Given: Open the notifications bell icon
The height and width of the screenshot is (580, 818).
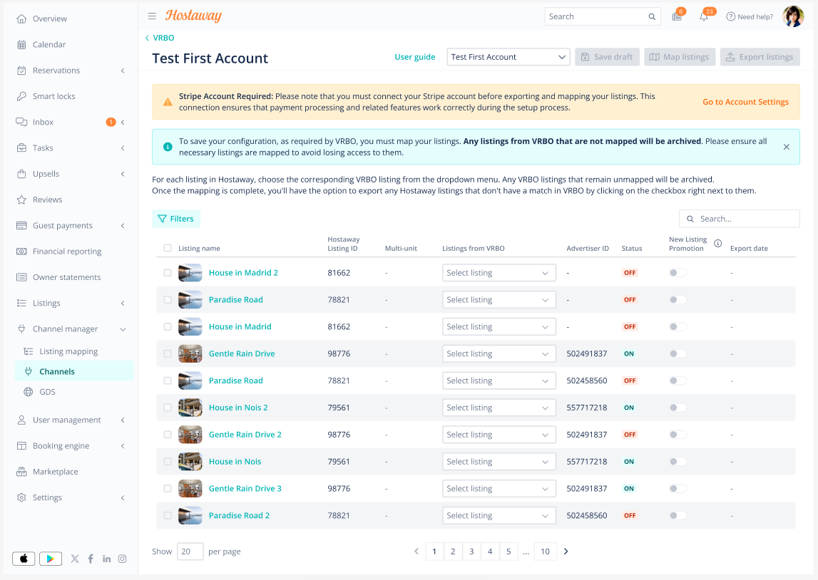Looking at the screenshot, I should click(704, 16).
